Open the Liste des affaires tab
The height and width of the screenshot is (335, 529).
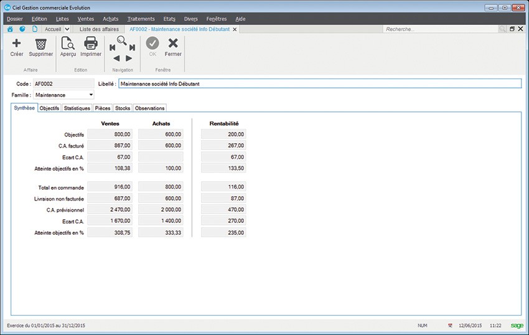(x=100, y=29)
